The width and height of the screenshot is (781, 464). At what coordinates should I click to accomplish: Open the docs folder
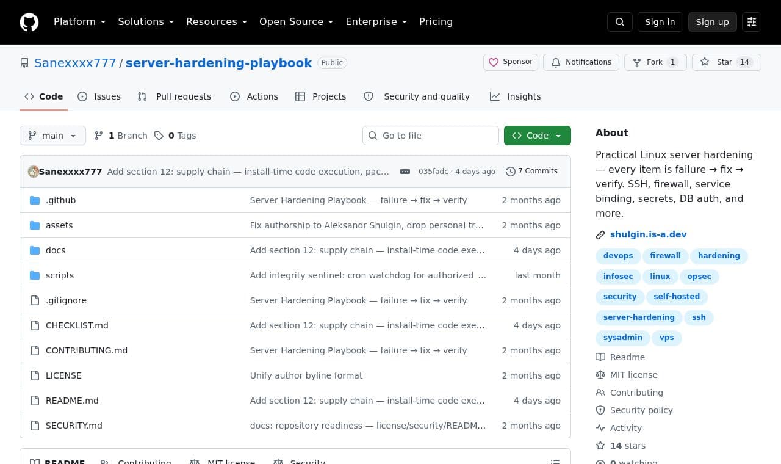click(x=56, y=250)
